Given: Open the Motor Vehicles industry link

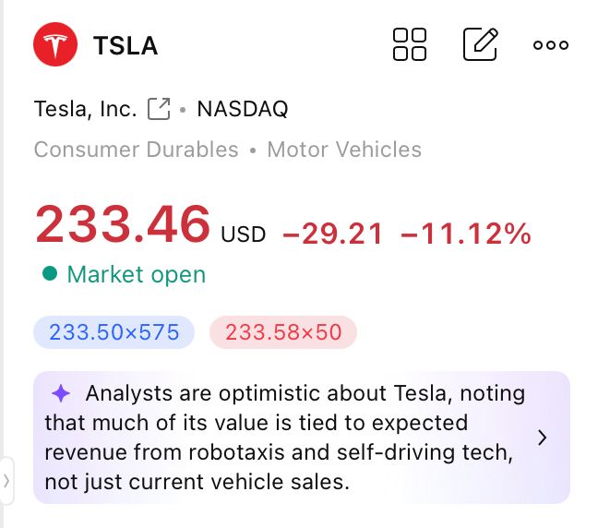Looking at the screenshot, I should coord(344,150).
